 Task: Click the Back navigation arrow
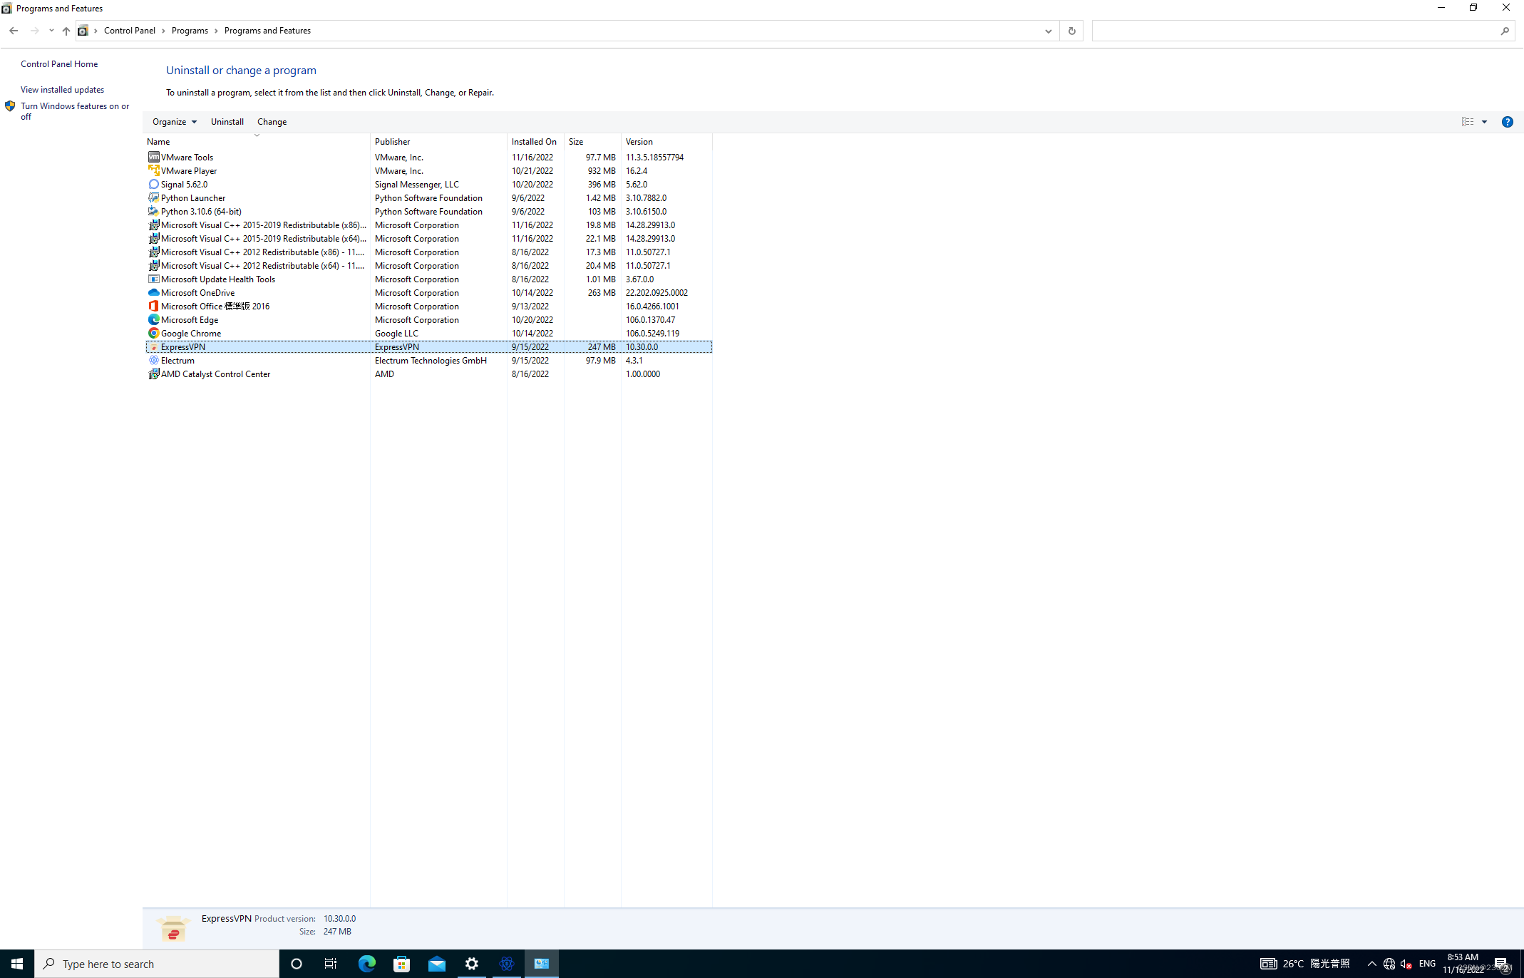14,31
